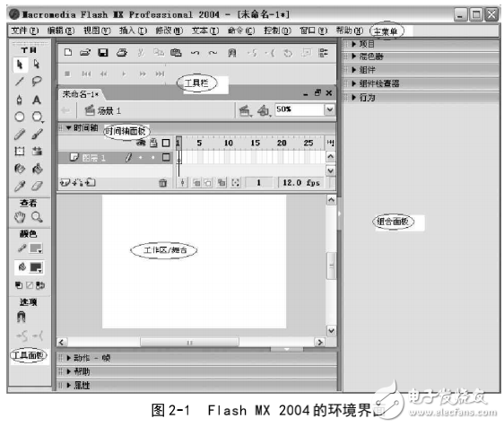Collapse the 时间轴 timeline panel
The width and height of the screenshot is (504, 427).
tap(68, 128)
